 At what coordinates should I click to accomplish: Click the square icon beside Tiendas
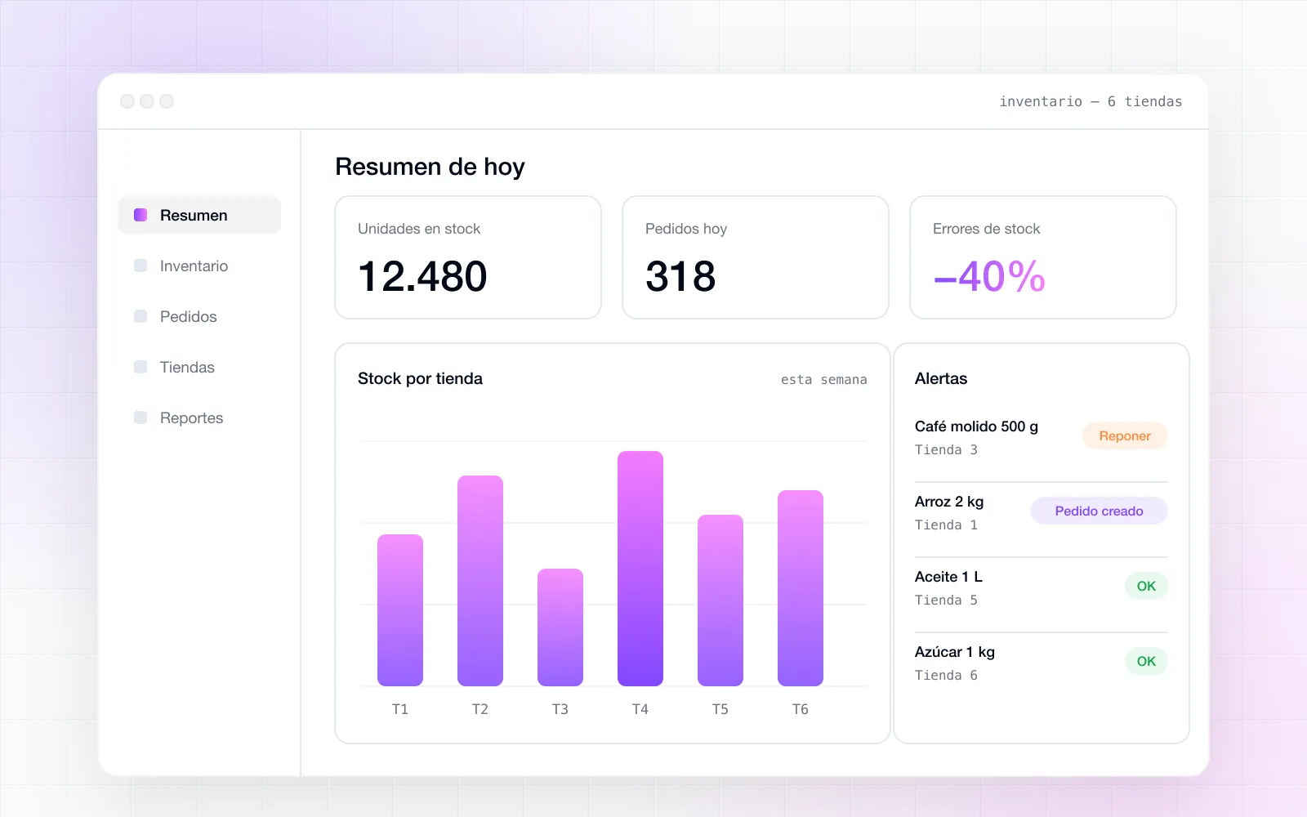141,367
